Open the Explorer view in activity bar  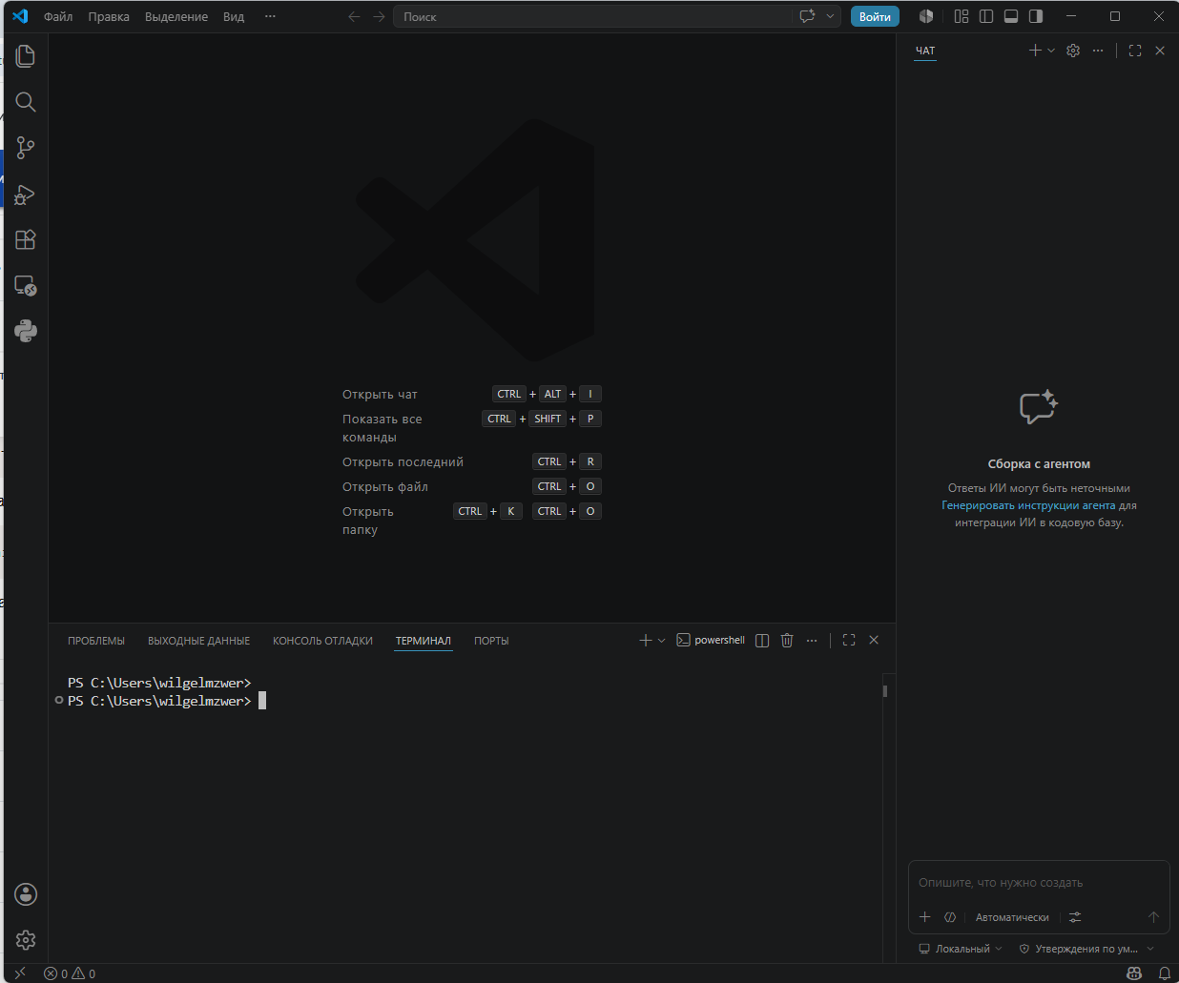point(26,56)
